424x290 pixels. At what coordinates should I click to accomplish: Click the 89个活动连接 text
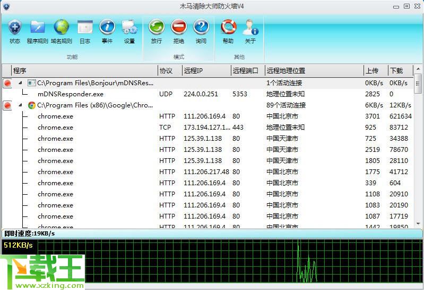[x=286, y=105]
